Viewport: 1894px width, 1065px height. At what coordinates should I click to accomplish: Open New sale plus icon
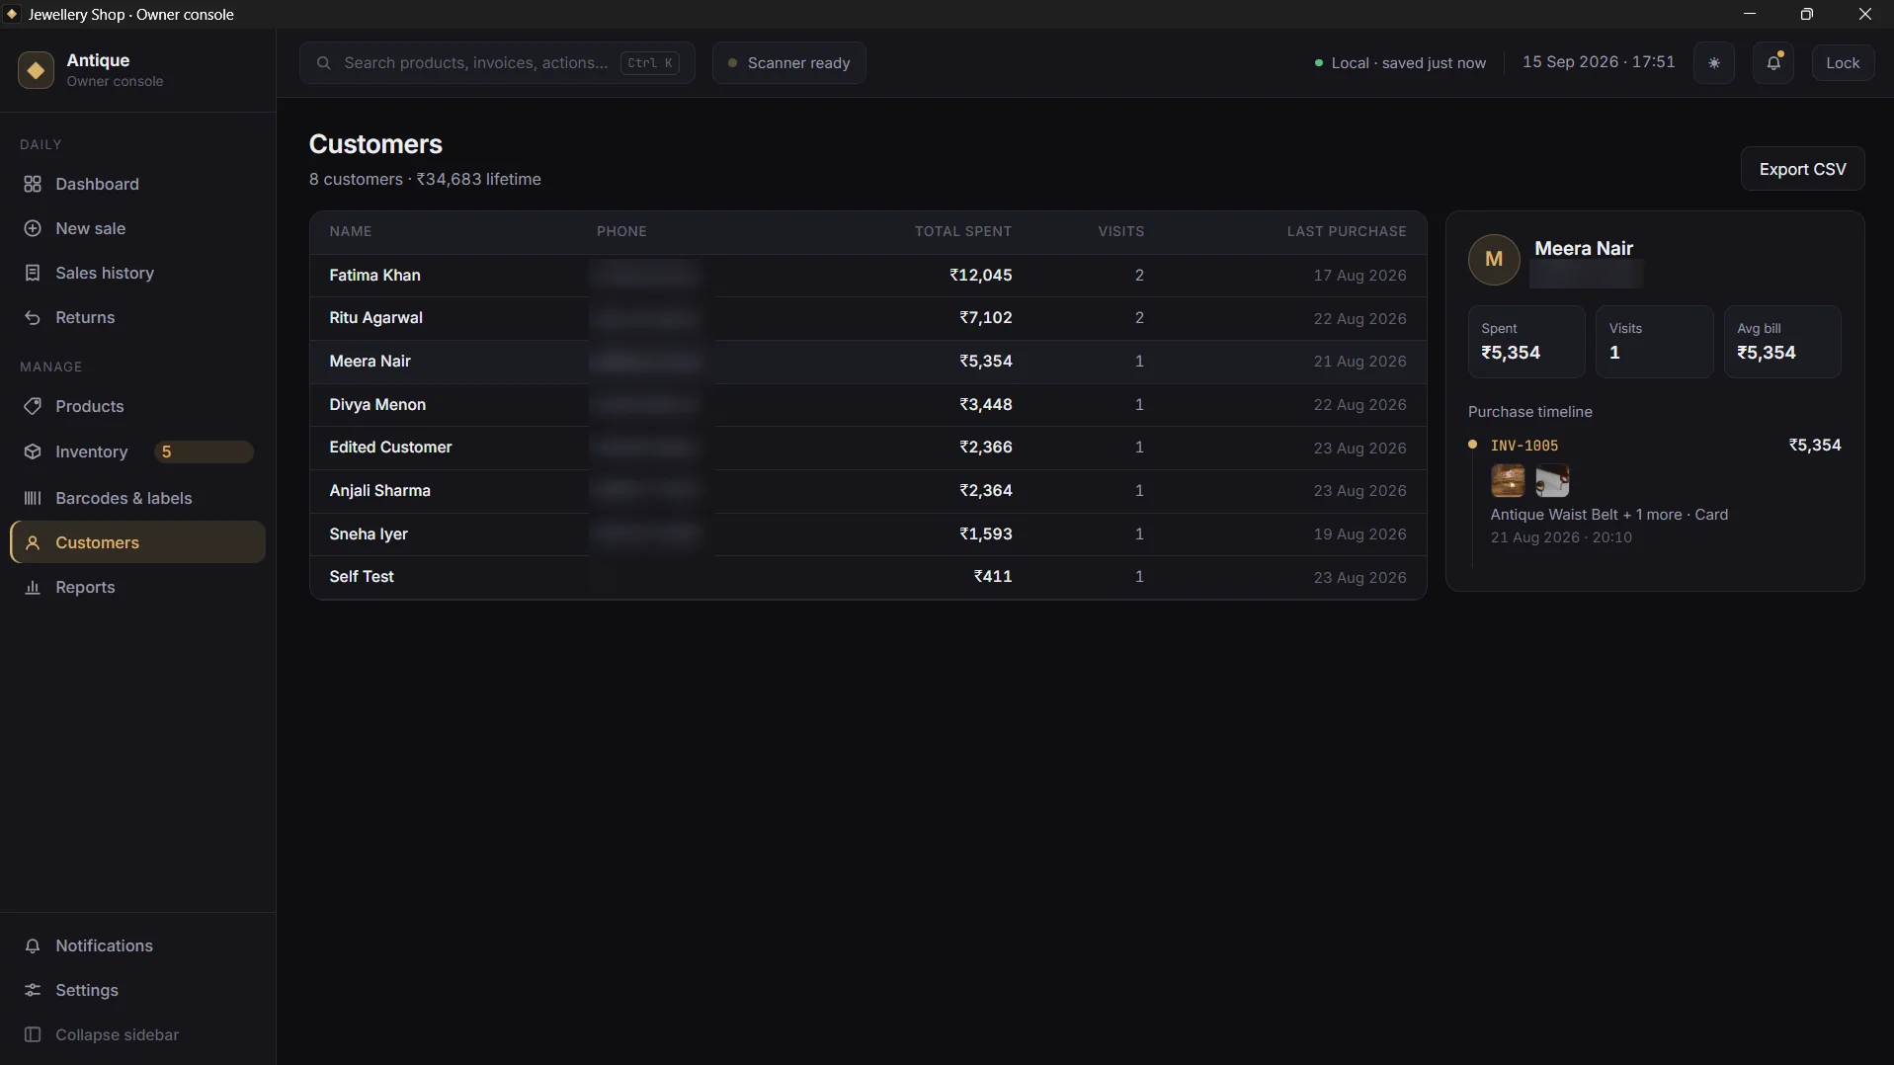click(x=33, y=229)
